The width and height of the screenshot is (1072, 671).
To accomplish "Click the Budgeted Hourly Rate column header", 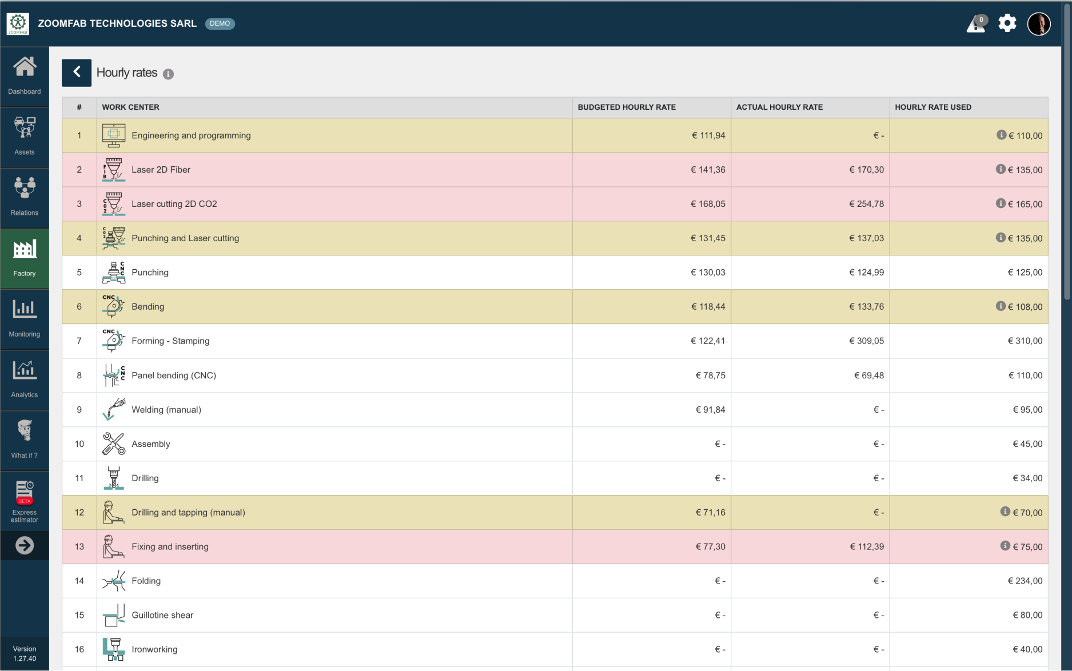I will click(627, 107).
